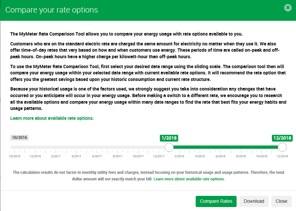Grab the start handle of the date slider

pyautogui.click(x=169, y=147)
